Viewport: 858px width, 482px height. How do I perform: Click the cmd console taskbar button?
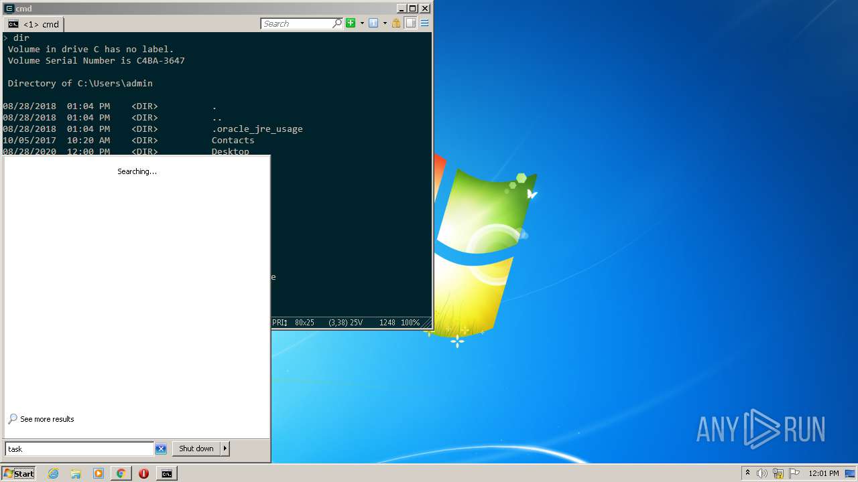click(166, 473)
